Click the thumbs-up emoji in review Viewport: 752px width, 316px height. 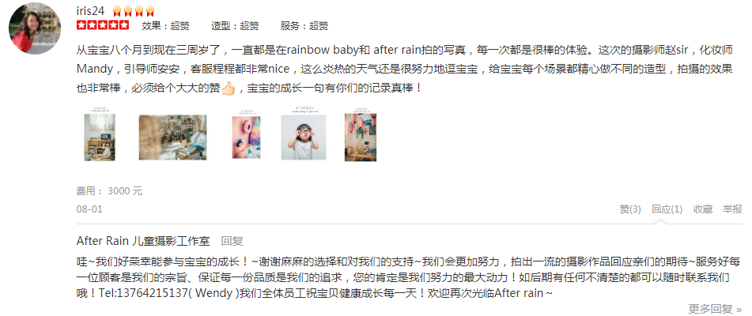point(229,88)
